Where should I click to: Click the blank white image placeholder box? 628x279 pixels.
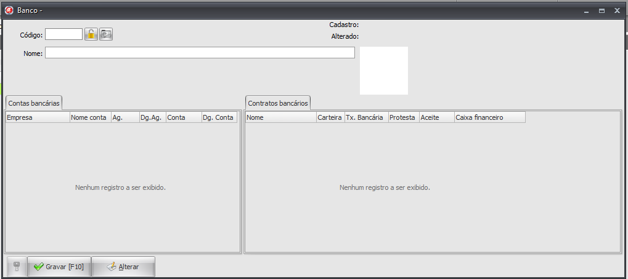[x=383, y=71]
